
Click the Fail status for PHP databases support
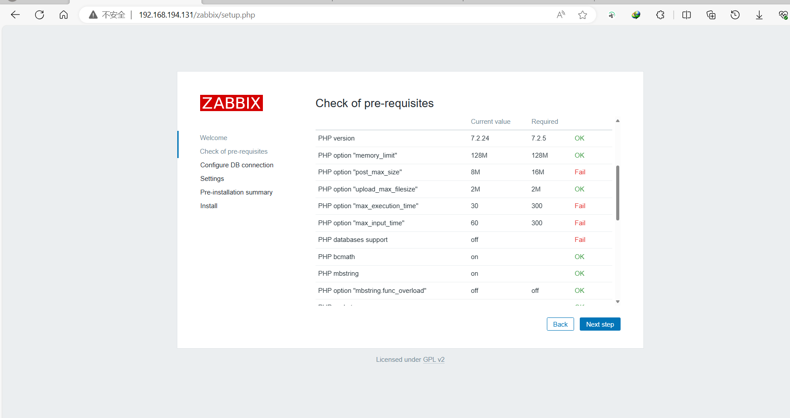580,240
